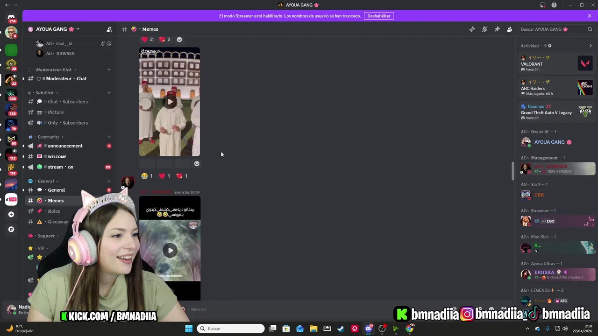The width and height of the screenshot is (598, 336).
Task: Open AYOUA GANG owner profile in member list
Action: 557,142
